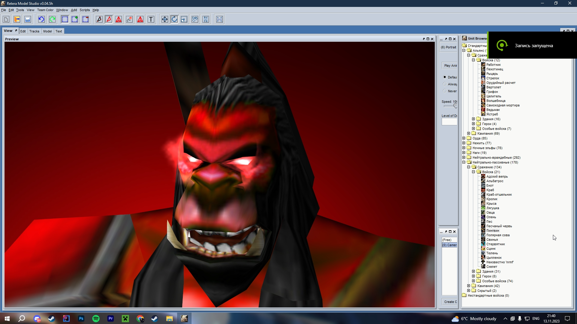Open Windows Start menu

click(x=7, y=319)
